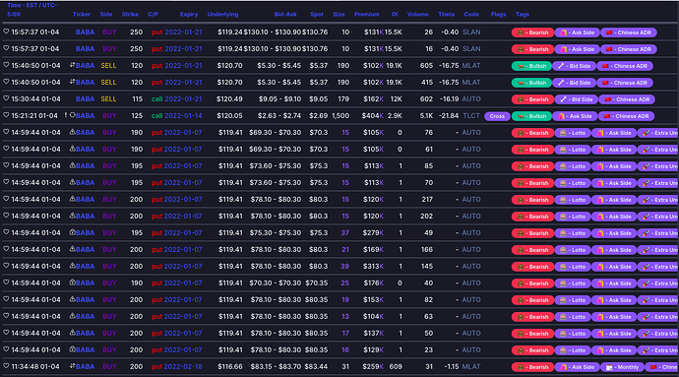Select the Monthly calendar tag in the last row
This screenshot has height=377, width=679.
click(622, 367)
